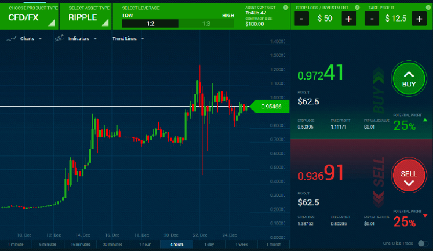Open the Select Asset Type dropdown
The width and height of the screenshot is (433, 251).
click(89, 16)
